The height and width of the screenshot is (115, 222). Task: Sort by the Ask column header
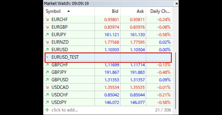[x=140, y=11]
